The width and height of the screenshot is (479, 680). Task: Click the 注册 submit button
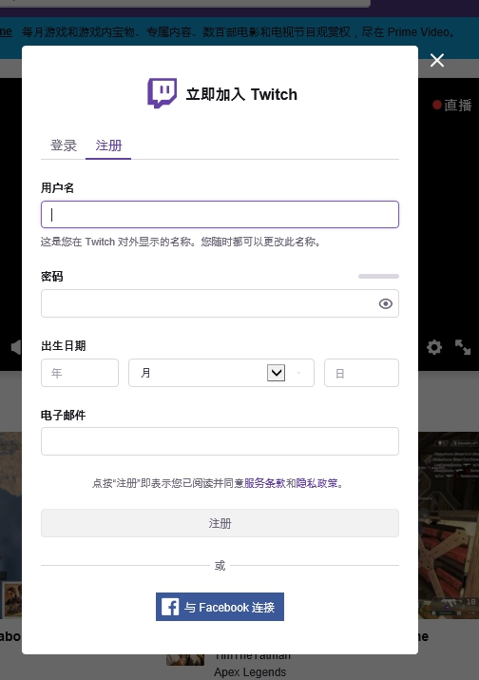coord(220,523)
